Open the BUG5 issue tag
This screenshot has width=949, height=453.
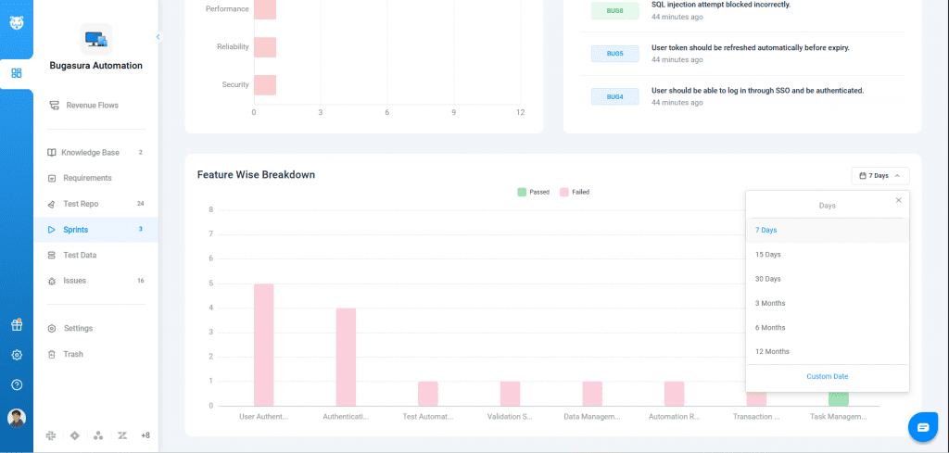(x=614, y=53)
